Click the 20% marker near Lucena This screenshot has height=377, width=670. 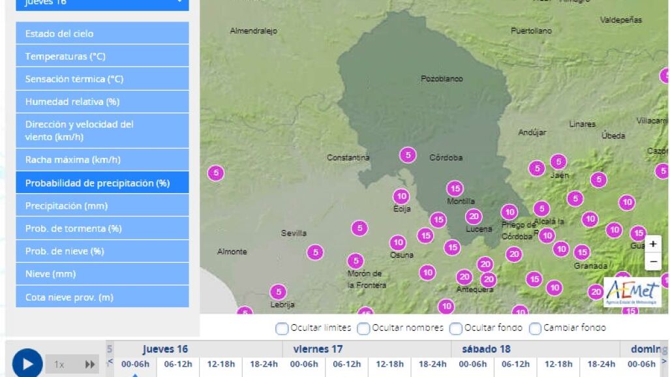474,217
